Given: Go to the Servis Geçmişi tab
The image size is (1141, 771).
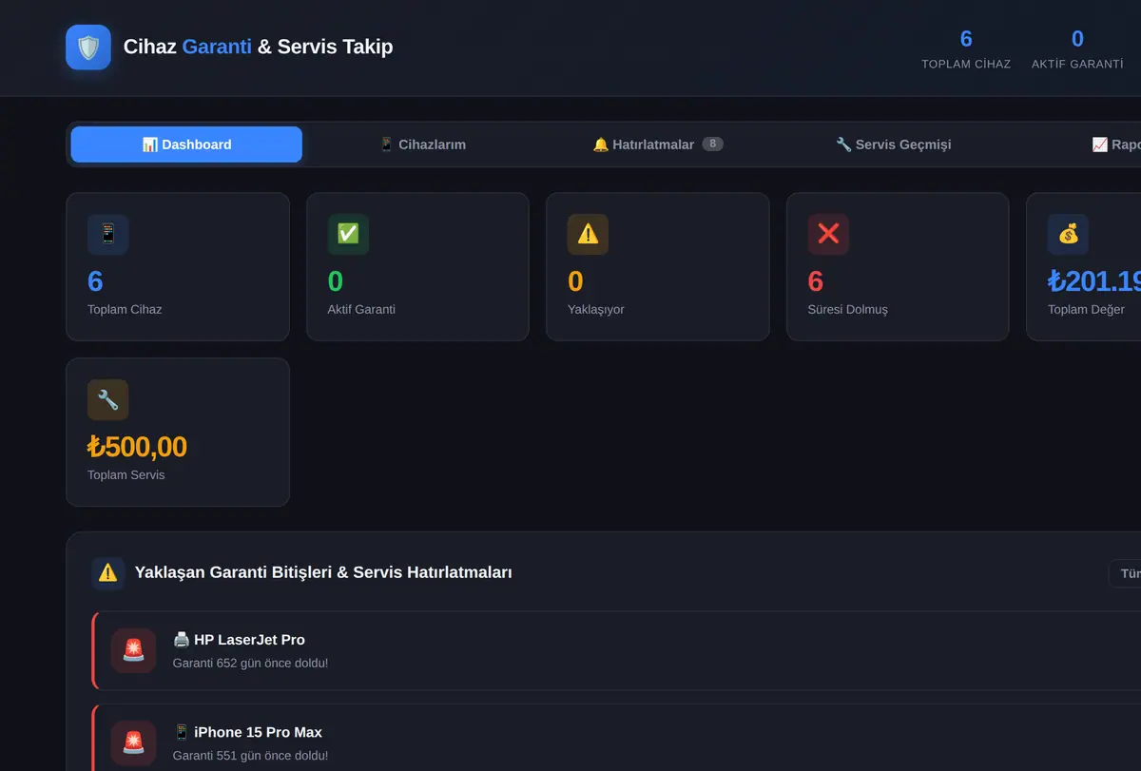Looking at the screenshot, I should click(x=894, y=145).
